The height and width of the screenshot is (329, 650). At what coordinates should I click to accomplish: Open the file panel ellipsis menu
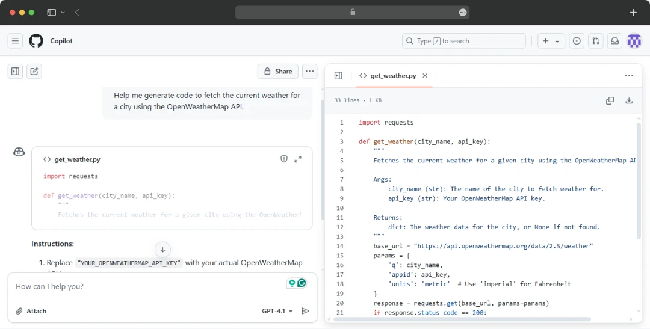[629, 75]
